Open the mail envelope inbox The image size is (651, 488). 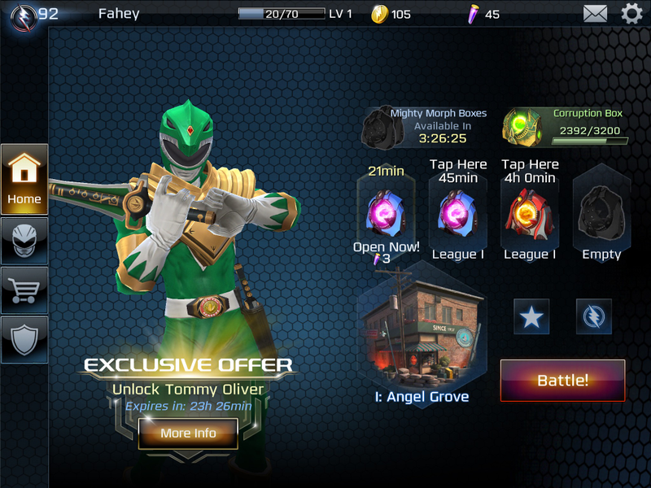(595, 14)
